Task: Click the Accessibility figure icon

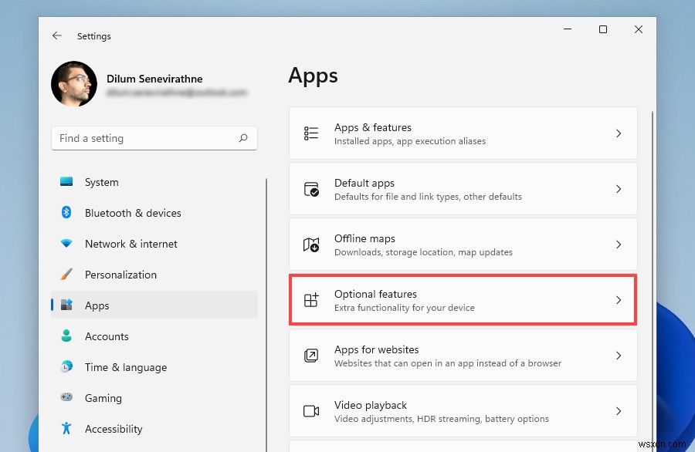Action: click(x=66, y=429)
